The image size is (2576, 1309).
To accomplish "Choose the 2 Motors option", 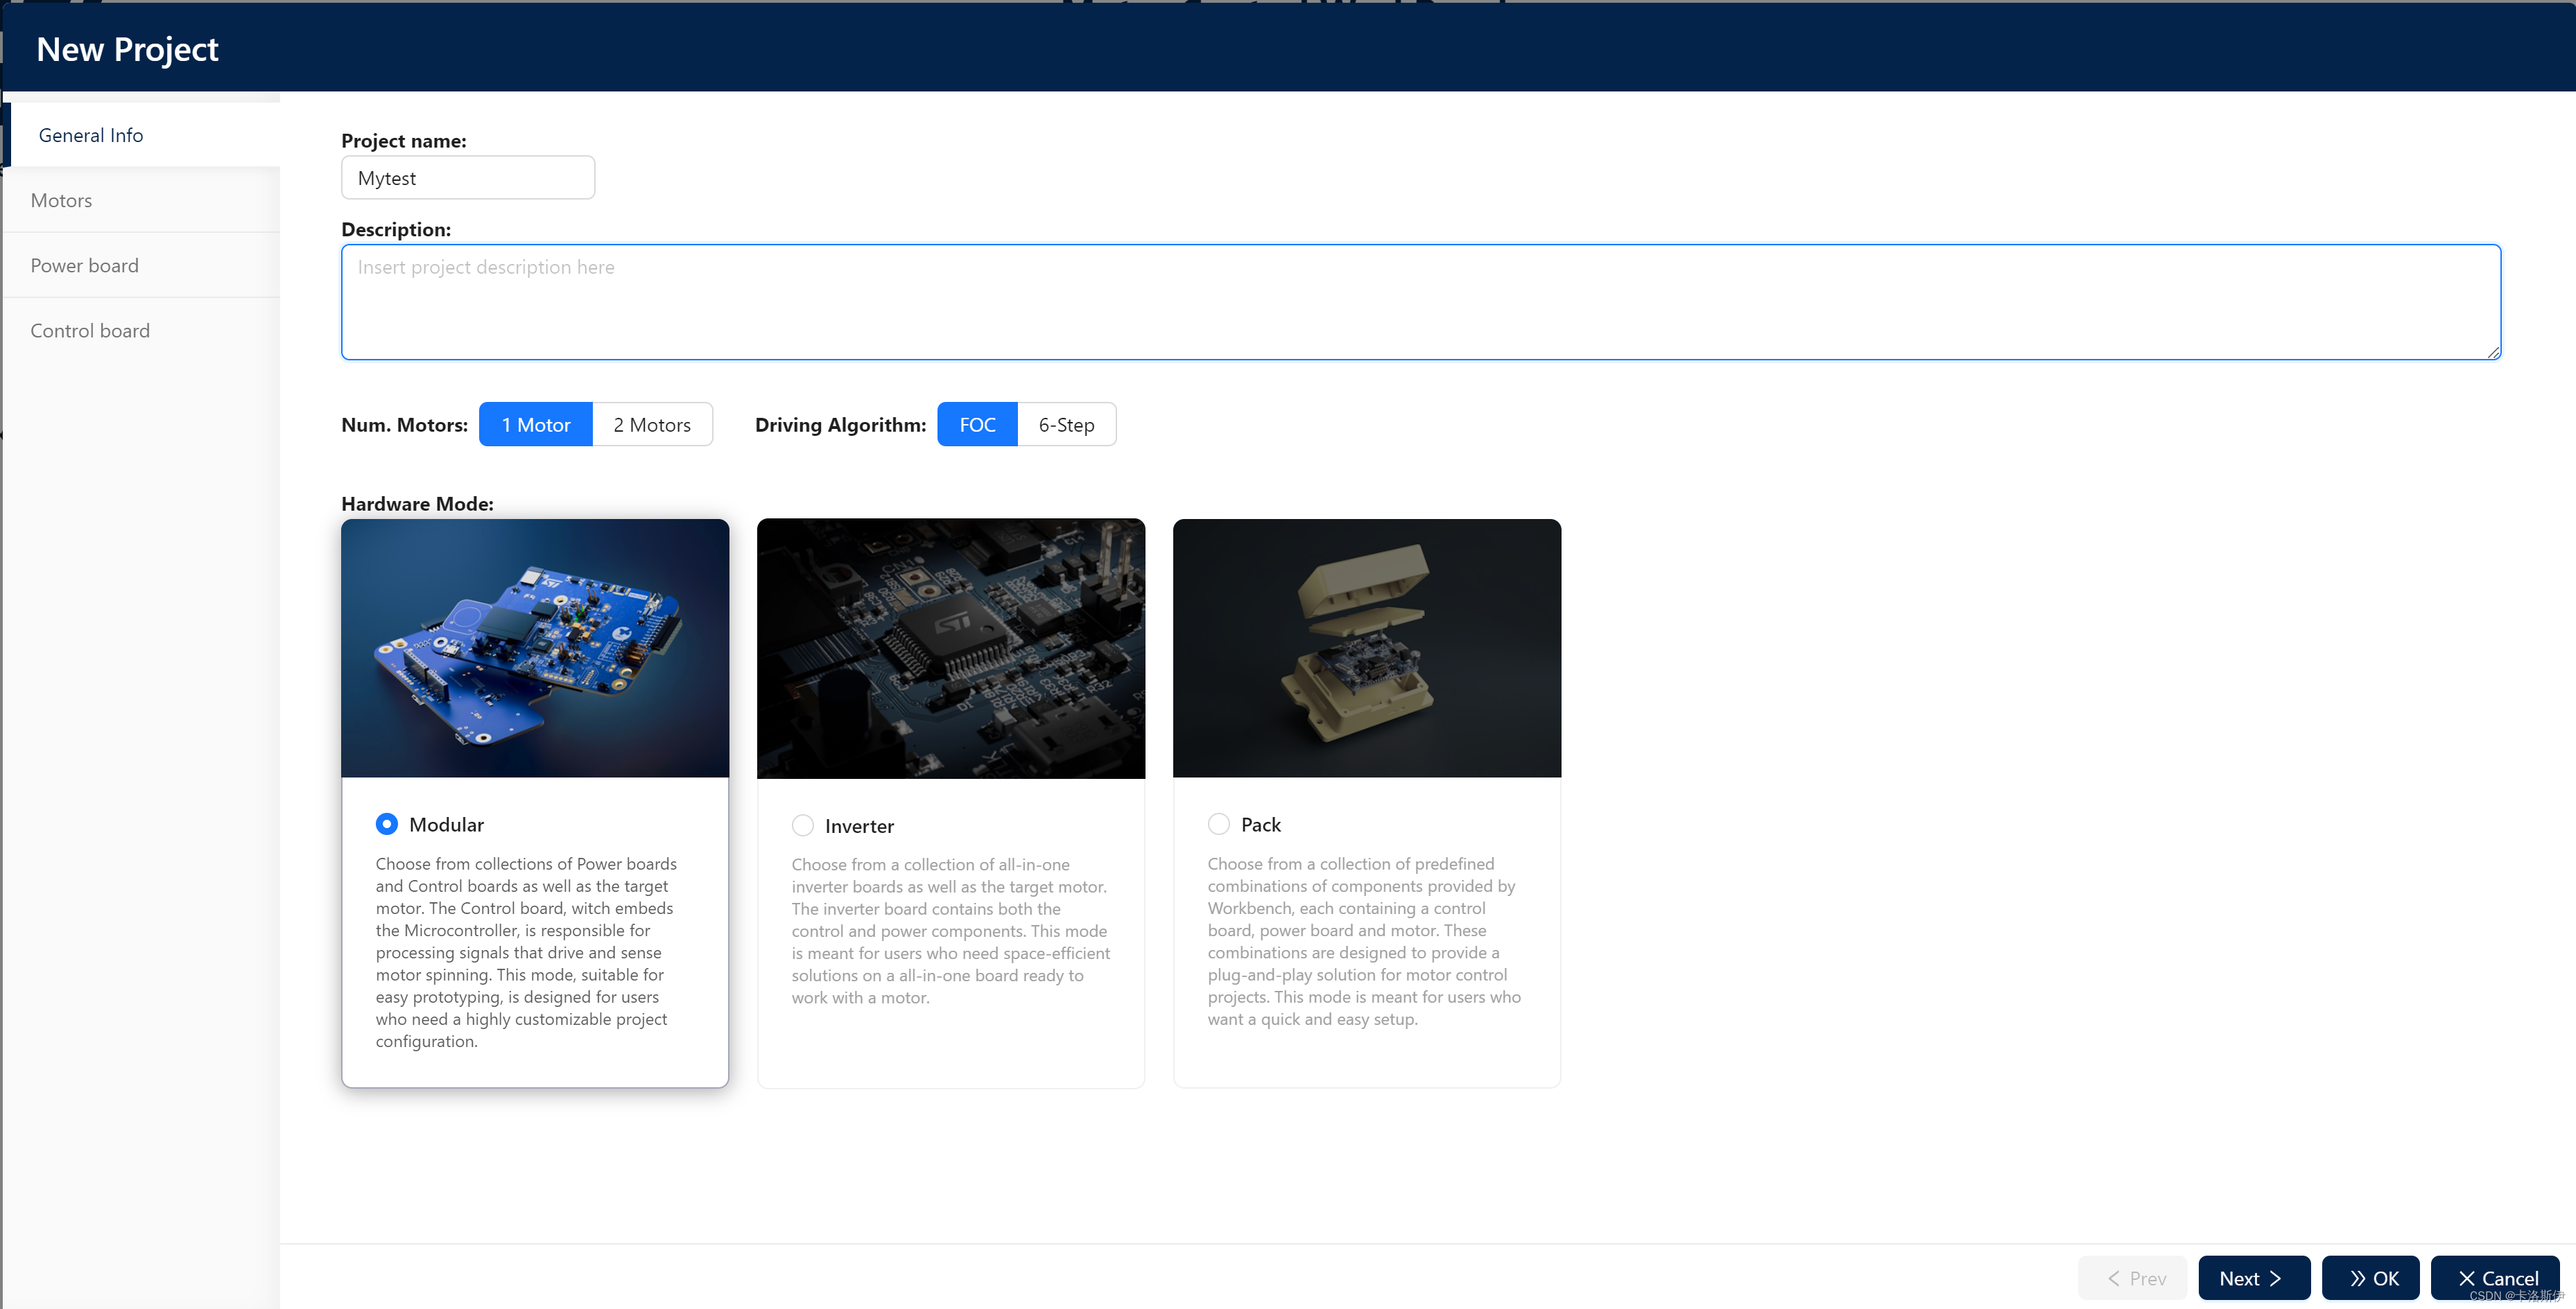I will 652,425.
